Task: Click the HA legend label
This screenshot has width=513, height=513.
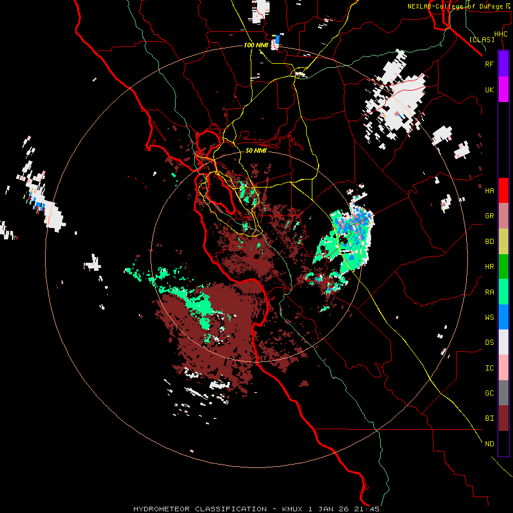Action: click(x=489, y=190)
